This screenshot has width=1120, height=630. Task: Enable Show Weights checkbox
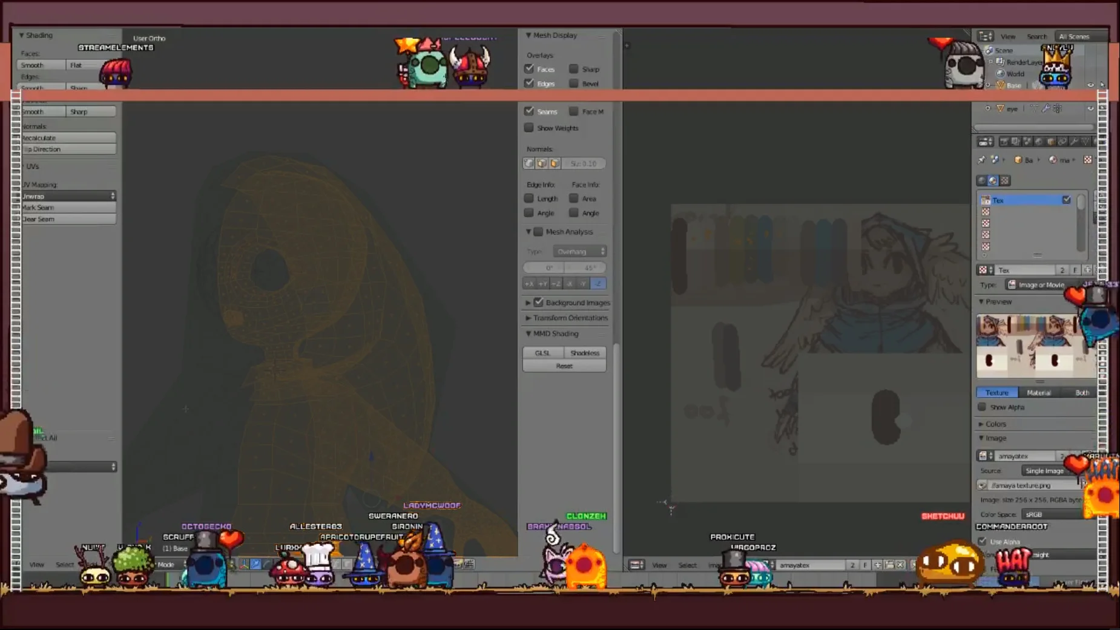pyautogui.click(x=529, y=128)
